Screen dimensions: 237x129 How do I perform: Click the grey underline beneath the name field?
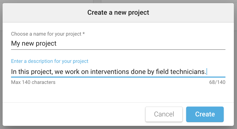coord(118,49)
